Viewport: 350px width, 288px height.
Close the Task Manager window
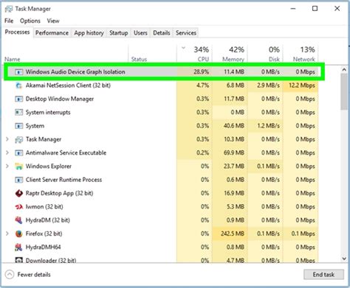(x=337, y=9)
